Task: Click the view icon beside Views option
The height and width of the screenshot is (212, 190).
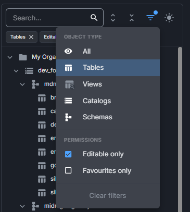Action: (x=69, y=84)
